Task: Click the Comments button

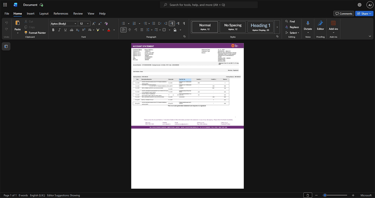Action: (x=344, y=13)
